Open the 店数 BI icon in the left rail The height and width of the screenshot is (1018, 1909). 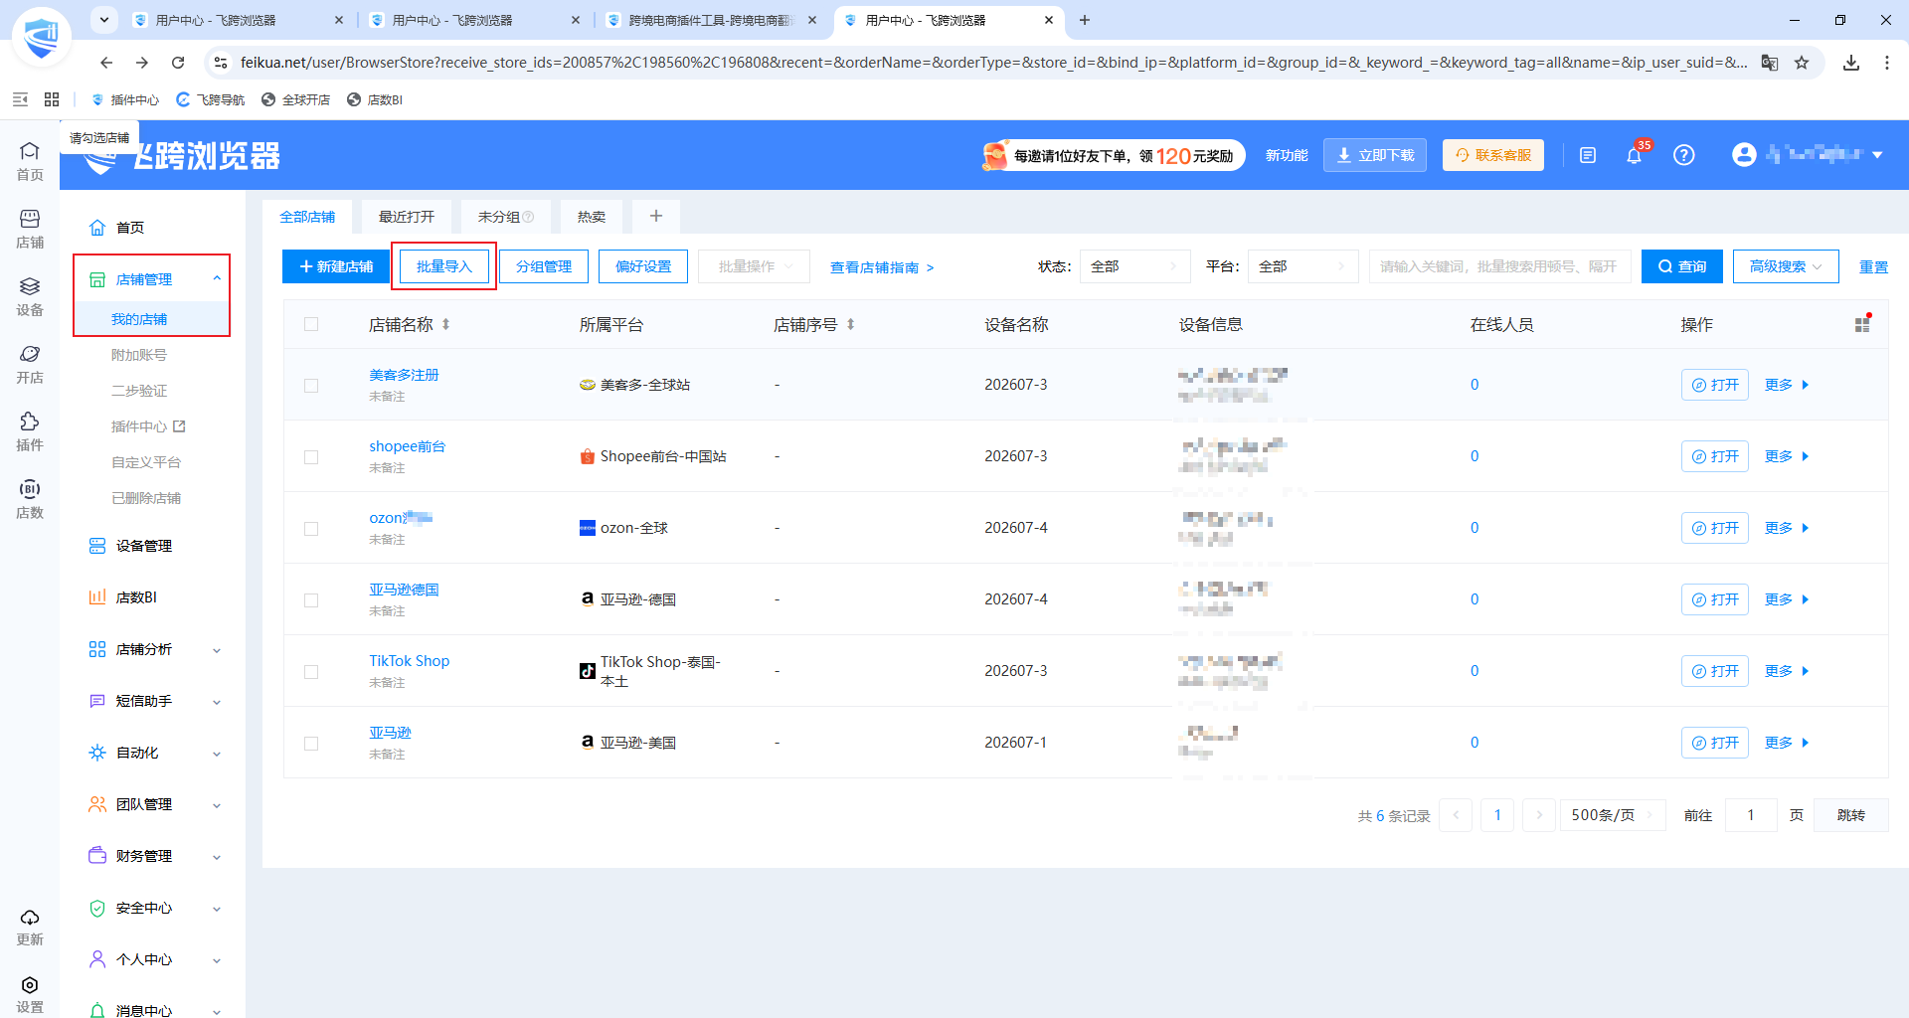click(30, 498)
